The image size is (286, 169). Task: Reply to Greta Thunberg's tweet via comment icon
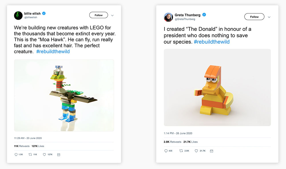(166, 151)
